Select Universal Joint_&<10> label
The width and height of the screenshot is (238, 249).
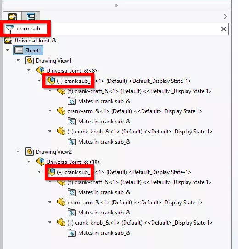point(74,162)
